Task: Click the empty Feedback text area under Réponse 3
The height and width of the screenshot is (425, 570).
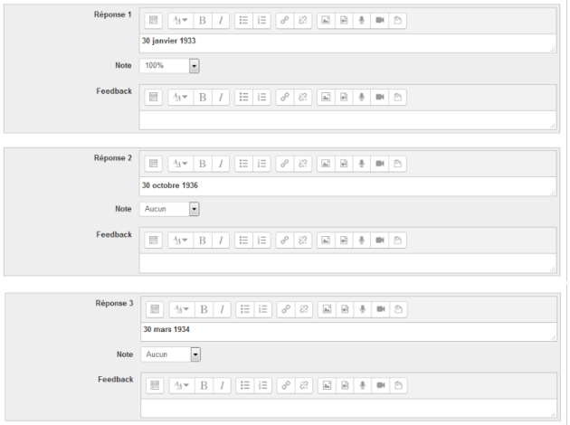Action: click(347, 407)
